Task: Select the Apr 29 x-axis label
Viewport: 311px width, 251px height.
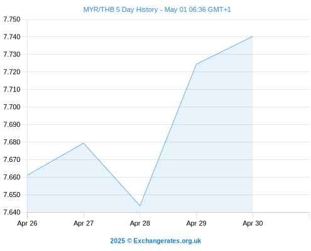Action: (196, 223)
